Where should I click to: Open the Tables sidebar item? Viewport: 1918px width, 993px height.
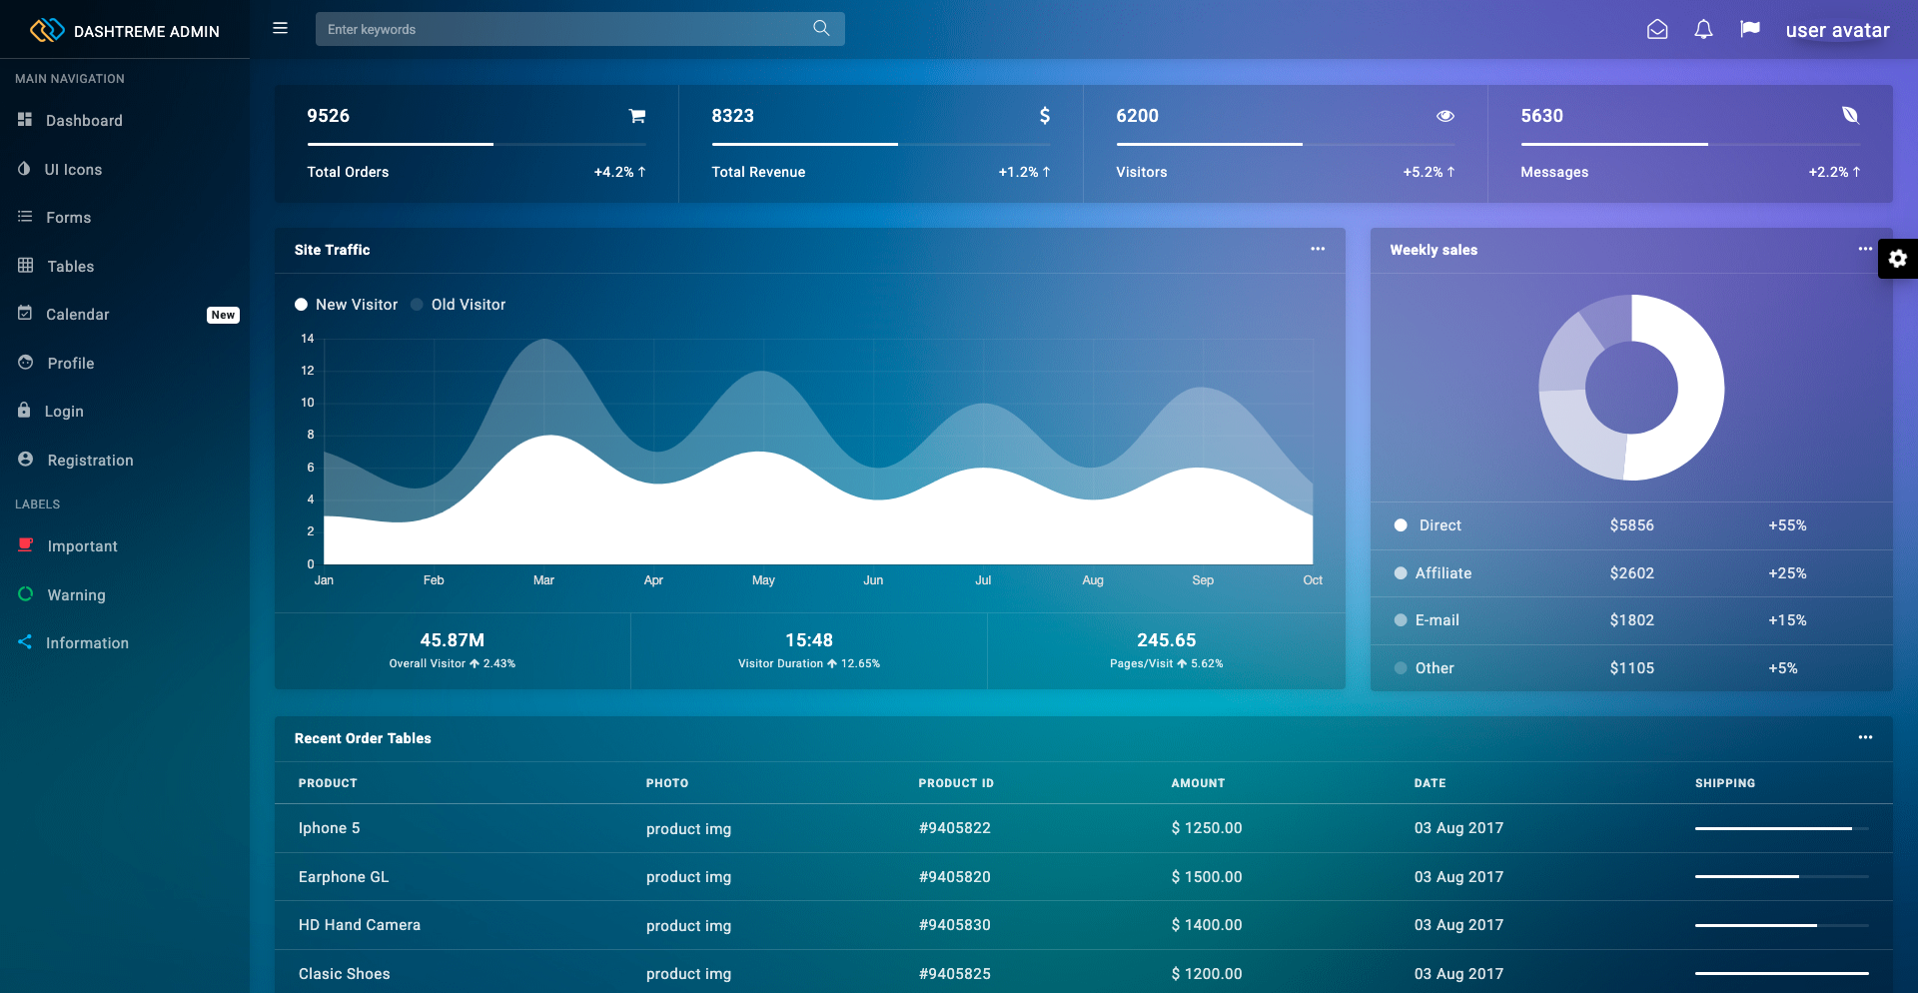click(x=70, y=267)
